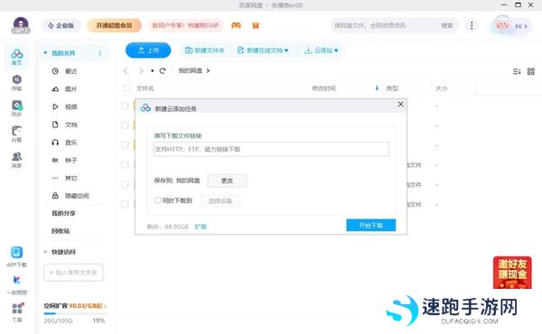Click the 文件名 column header
This screenshot has height=334, width=542.
point(145,88)
